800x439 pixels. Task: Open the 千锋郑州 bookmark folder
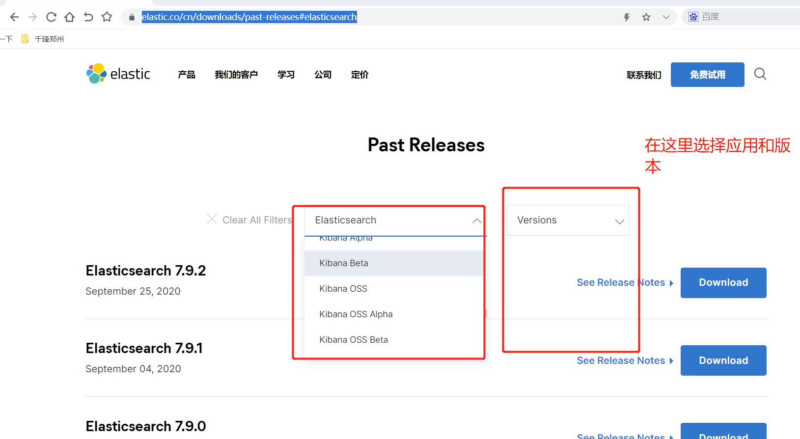tap(43, 39)
